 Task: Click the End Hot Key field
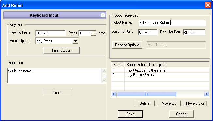point(194,32)
